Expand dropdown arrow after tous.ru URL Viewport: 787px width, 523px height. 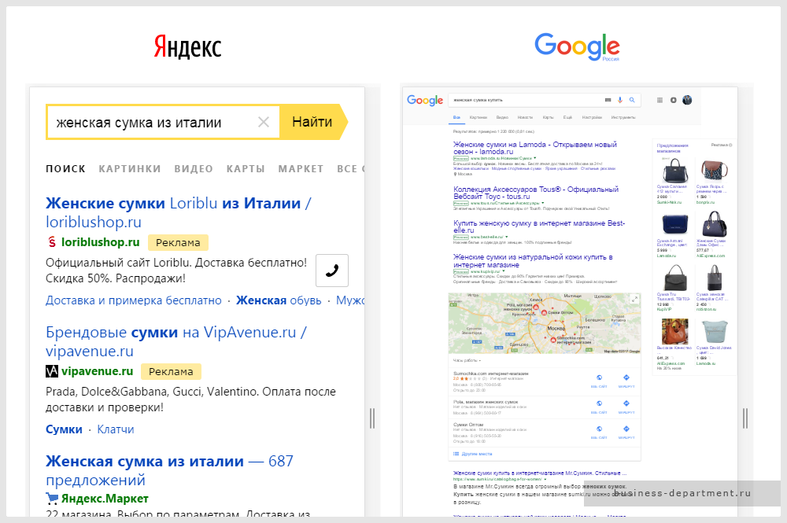(543, 203)
